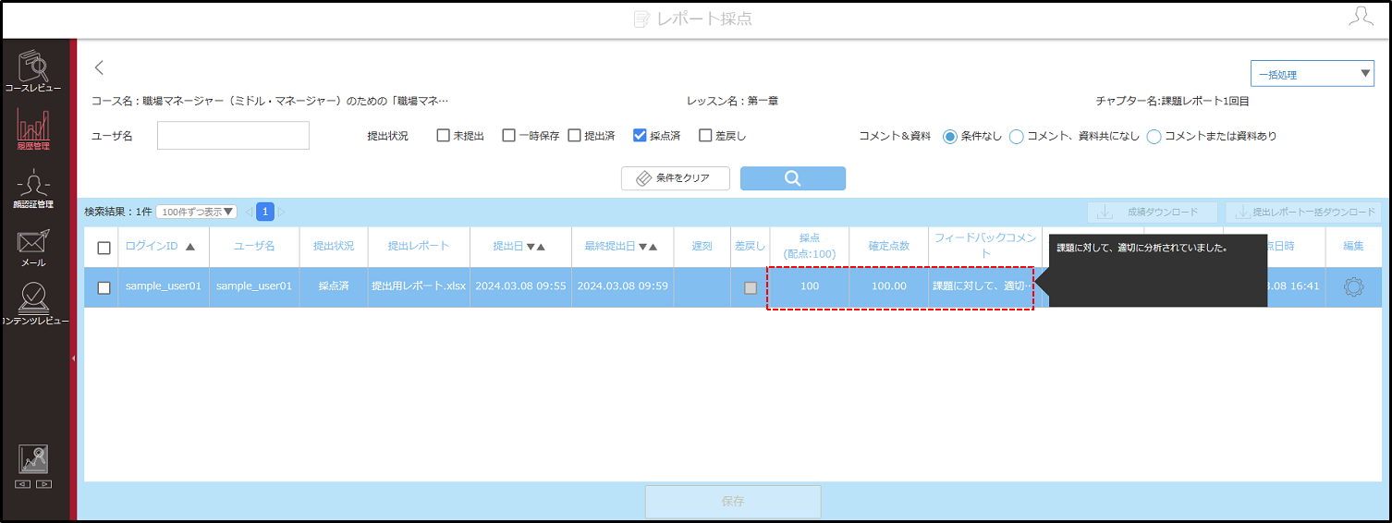Click 2024.03.08 09:55 submission date cell
1392x523 pixels.
coord(520,286)
